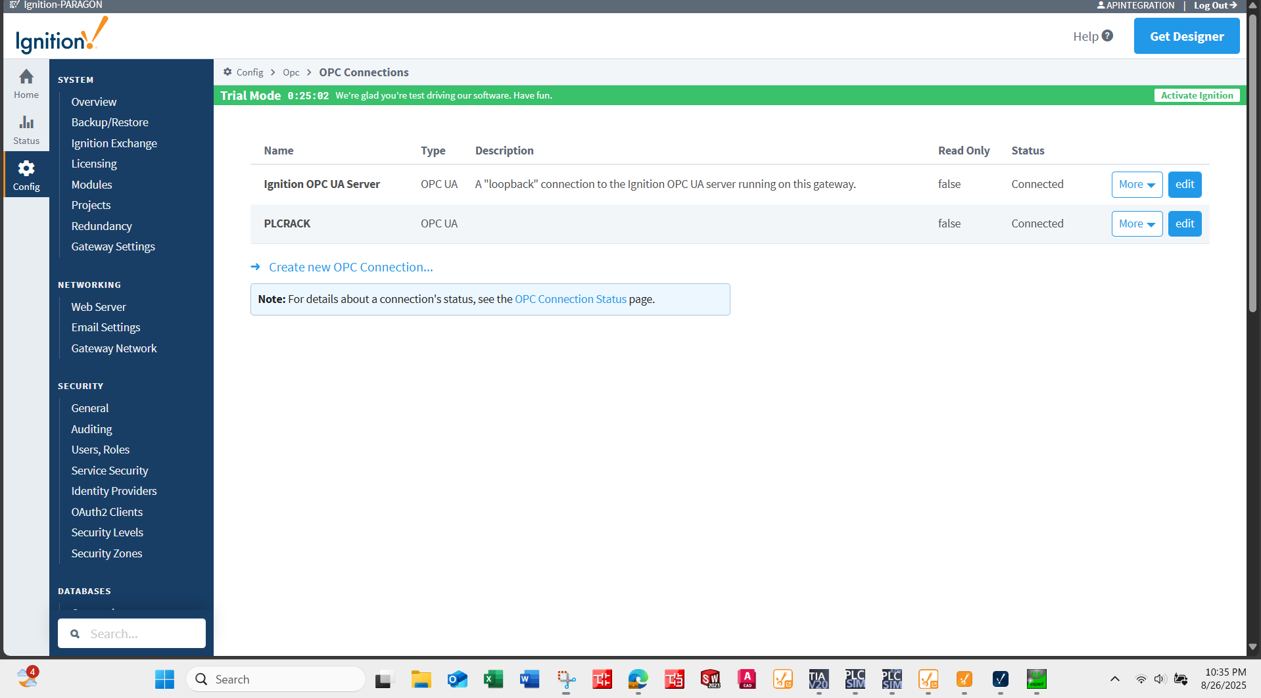The image size is (1261, 698).
Task: Open General under Security
Action: 90,408
